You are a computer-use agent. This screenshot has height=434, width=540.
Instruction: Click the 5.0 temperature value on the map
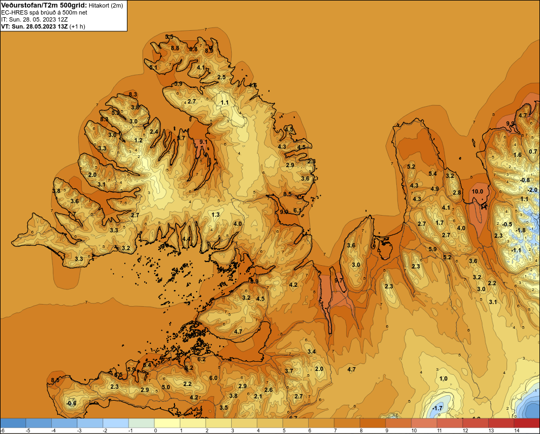coord(166,387)
